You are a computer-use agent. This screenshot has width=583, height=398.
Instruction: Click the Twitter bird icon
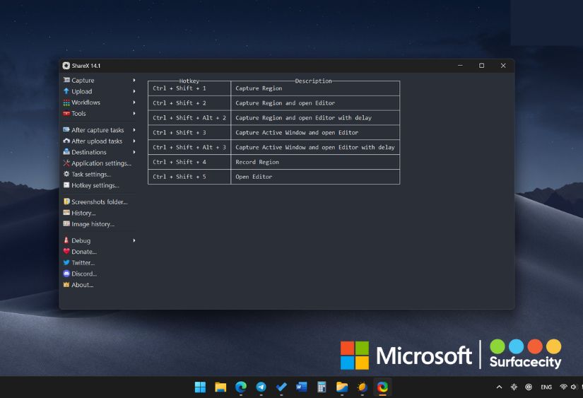point(66,263)
